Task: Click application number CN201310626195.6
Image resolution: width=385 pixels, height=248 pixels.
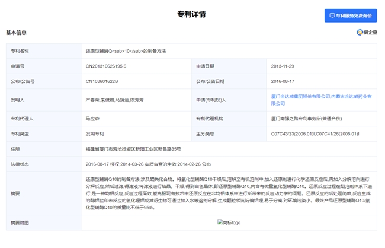Action: 106,66
